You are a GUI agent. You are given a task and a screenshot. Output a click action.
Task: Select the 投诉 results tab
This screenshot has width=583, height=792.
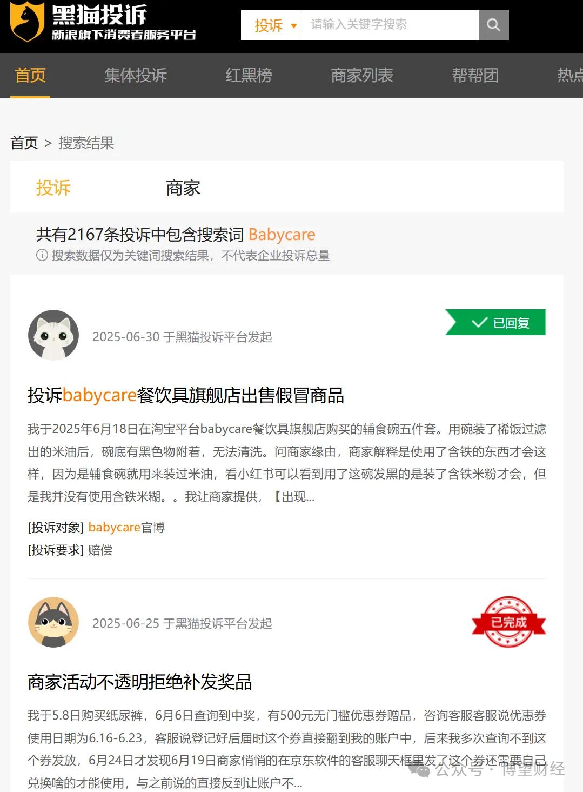pos(53,188)
